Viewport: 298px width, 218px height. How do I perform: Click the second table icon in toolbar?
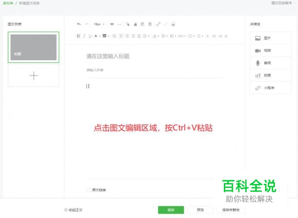150,24
